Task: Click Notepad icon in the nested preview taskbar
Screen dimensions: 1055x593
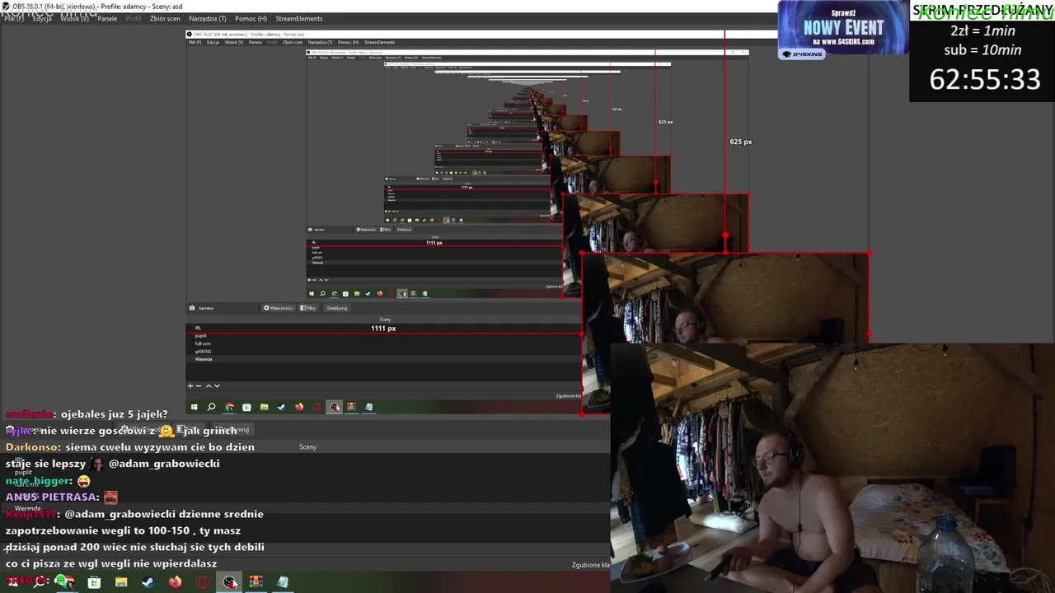Action: 369,407
